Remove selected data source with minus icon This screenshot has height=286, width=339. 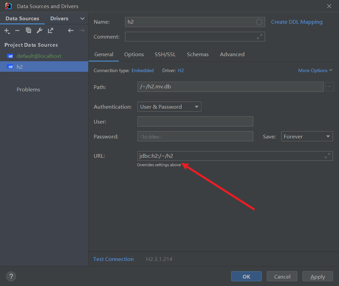[x=17, y=30]
